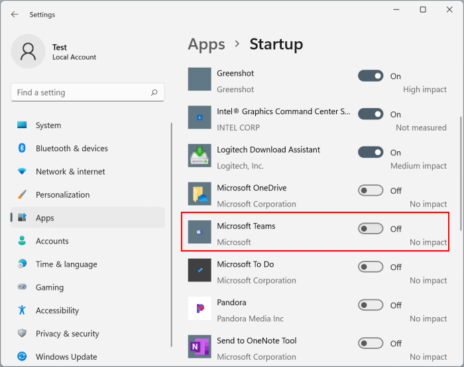Click the Logitech Download Assistant icon
Viewport: 464px width, 367px height.
[x=200, y=155]
